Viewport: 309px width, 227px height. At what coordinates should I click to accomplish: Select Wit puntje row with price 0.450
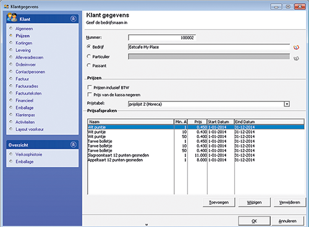click(196, 127)
